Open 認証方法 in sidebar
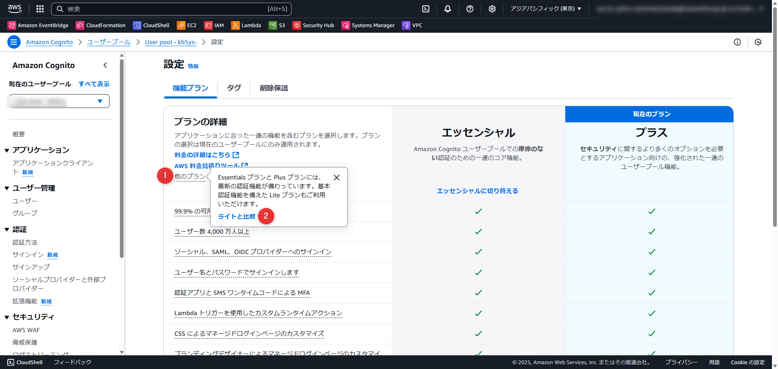 point(25,242)
